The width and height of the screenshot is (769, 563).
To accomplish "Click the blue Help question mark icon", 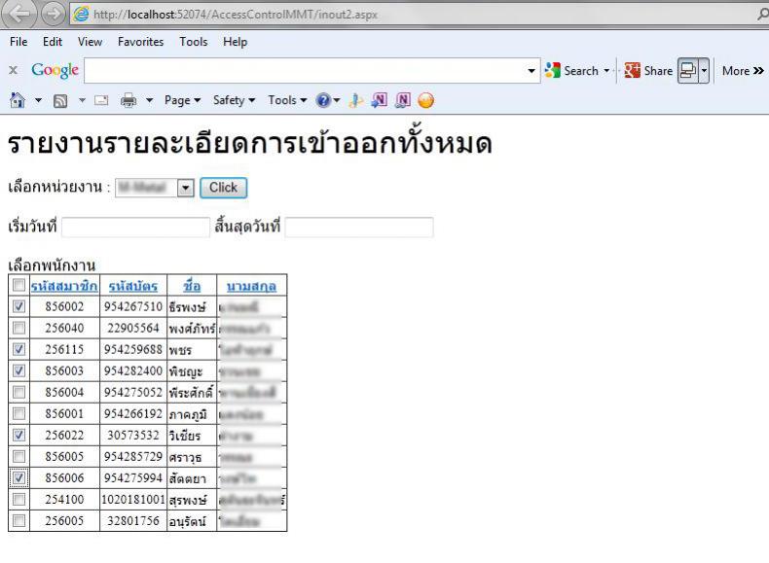I will click(x=323, y=100).
